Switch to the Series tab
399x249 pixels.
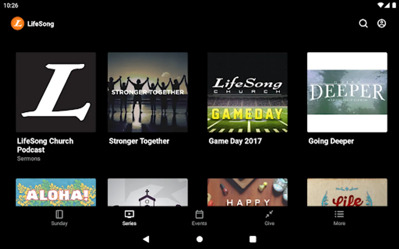click(129, 218)
